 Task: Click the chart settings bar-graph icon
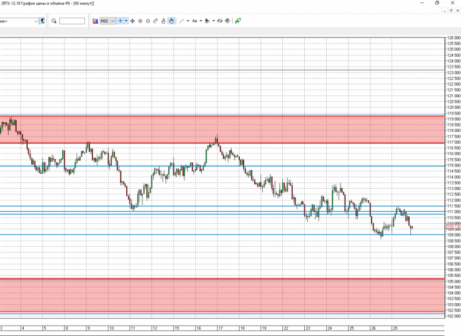tap(95, 21)
